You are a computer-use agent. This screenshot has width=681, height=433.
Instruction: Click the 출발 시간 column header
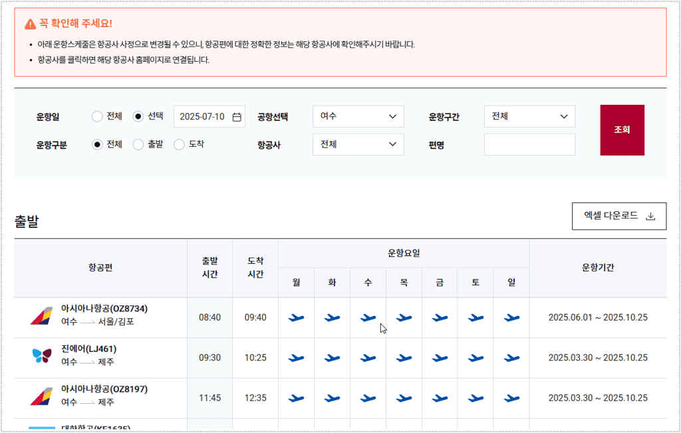pos(209,268)
